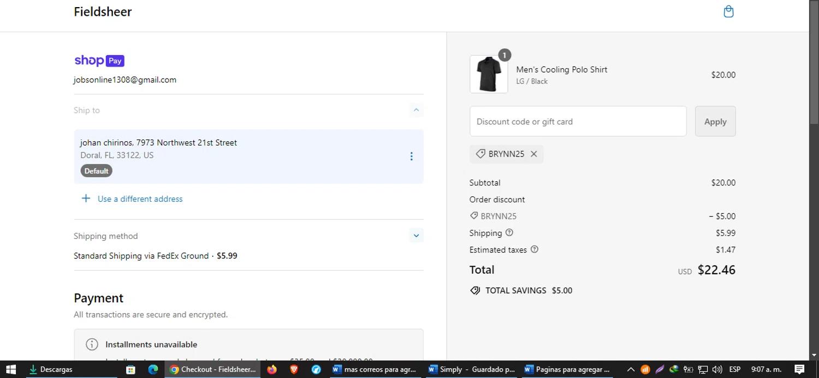The width and height of the screenshot is (819, 378).
Task: Expand the Shipping method chevron
Action: [x=416, y=236]
